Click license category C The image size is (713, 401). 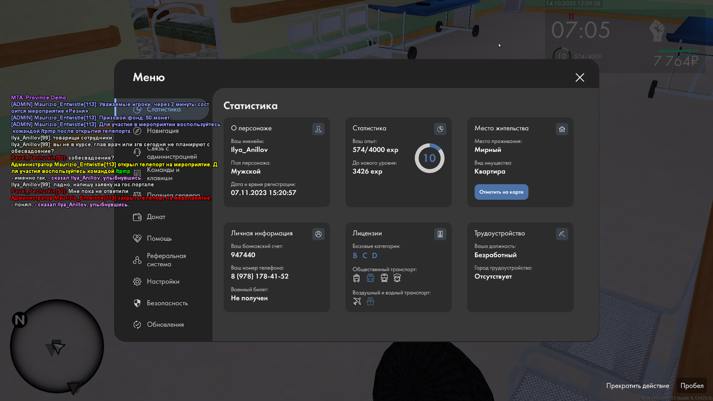pyautogui.click(x=365, y=256)
